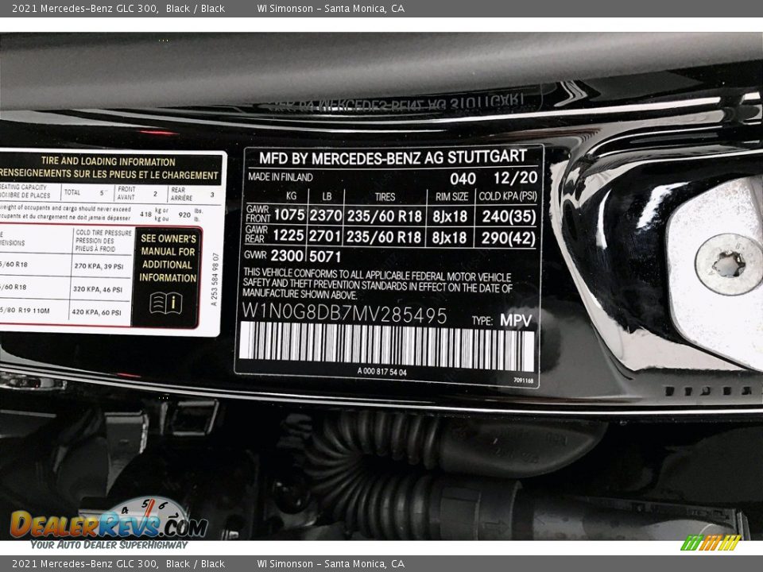Click part number 'A 000 817 54 04'
The image size is (763, 572).
[382, 372]
